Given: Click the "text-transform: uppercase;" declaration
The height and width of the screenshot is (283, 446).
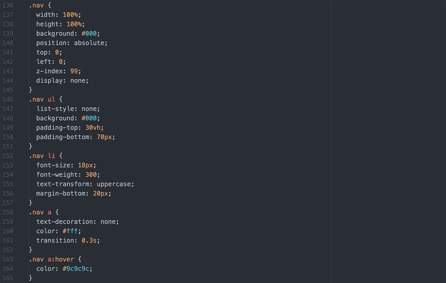Looking at the screenshot, I should 85,184.
